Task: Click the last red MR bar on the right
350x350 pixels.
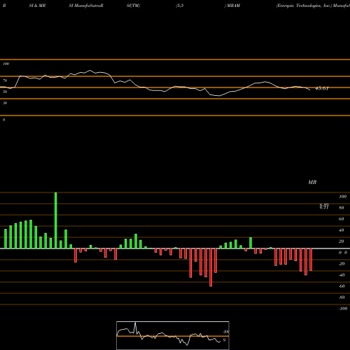Action: point(311,260)
